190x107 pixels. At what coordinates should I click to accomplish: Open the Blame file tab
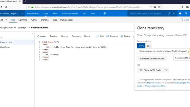(x=87, y=36)
